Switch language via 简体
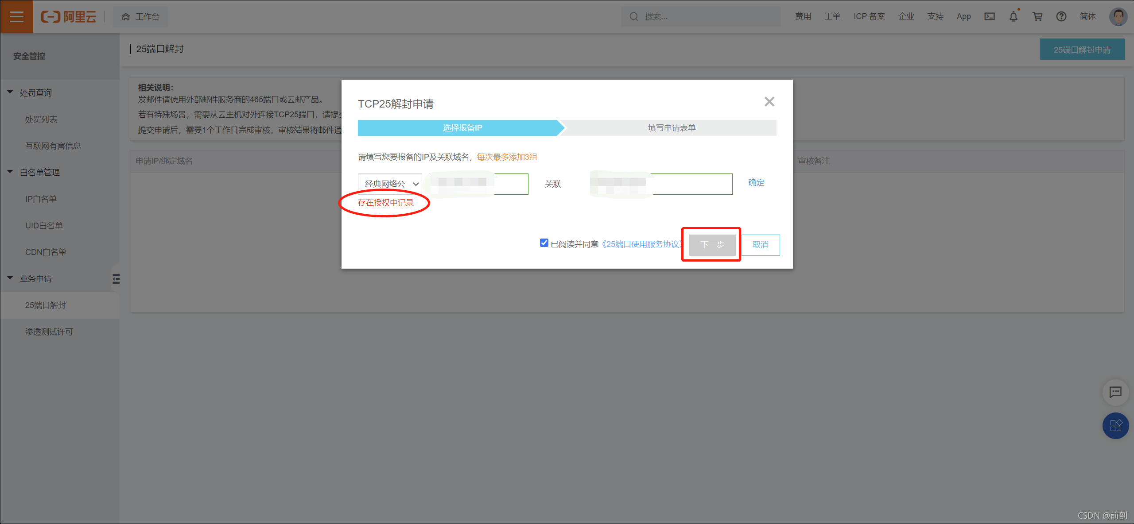This screenshot has height=524, width=1134. point(1087,16)
